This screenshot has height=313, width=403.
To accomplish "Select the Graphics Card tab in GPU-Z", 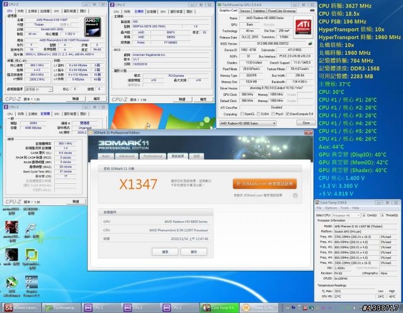I will coord(228,11).
